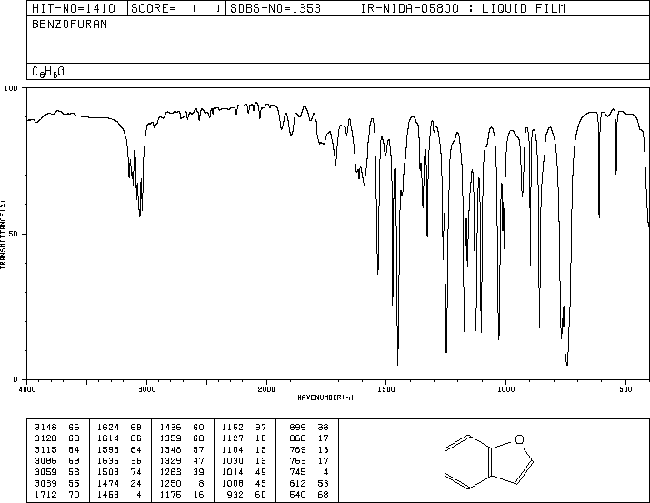Click the 612 peak row value

(297, 483)
